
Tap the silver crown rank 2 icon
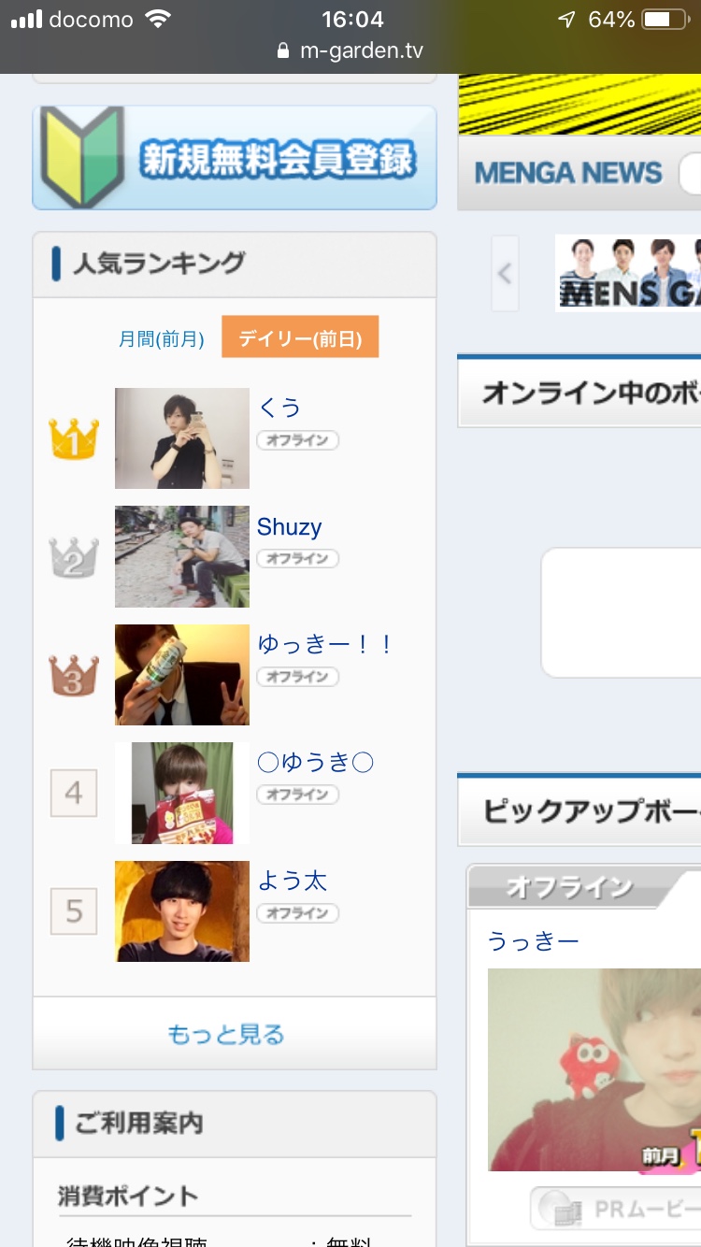coord(74,557)
